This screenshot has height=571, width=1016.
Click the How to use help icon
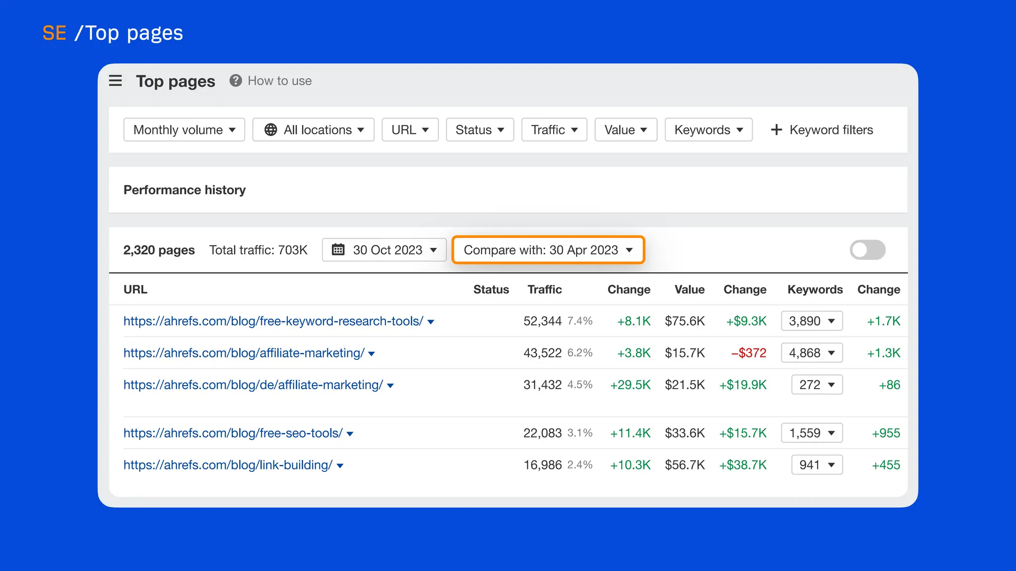click(236, 80)
